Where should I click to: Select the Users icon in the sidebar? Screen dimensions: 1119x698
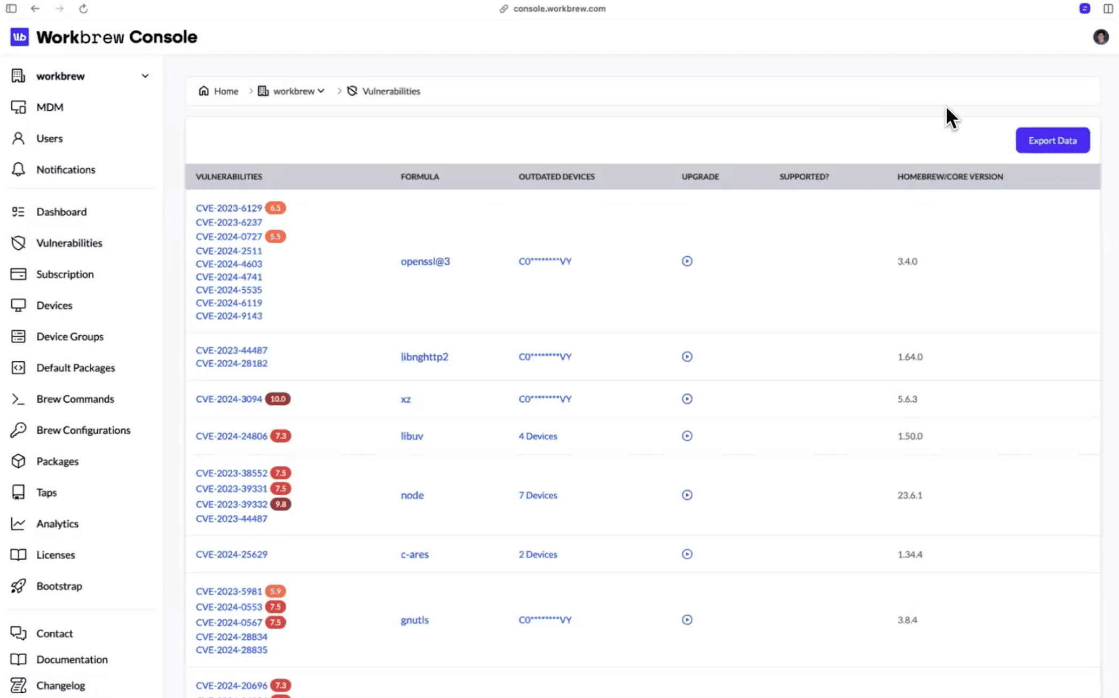coord(18,138)
